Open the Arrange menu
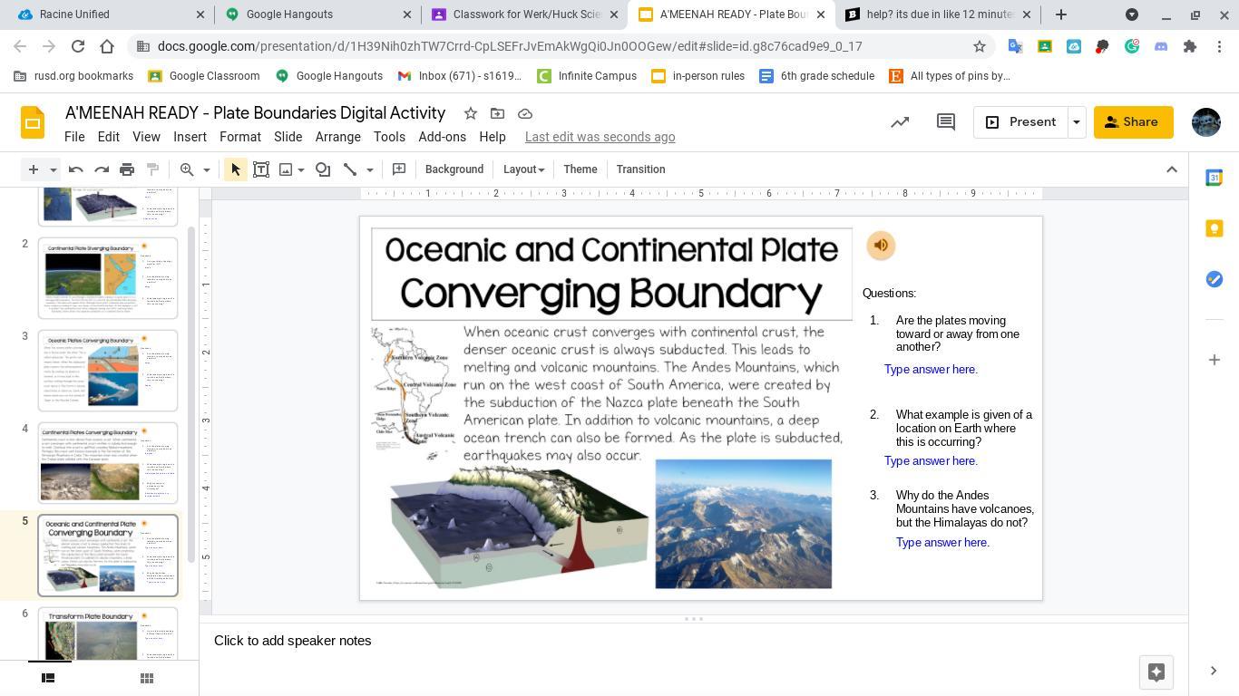The image size is (1239, 696). point(337,137)
